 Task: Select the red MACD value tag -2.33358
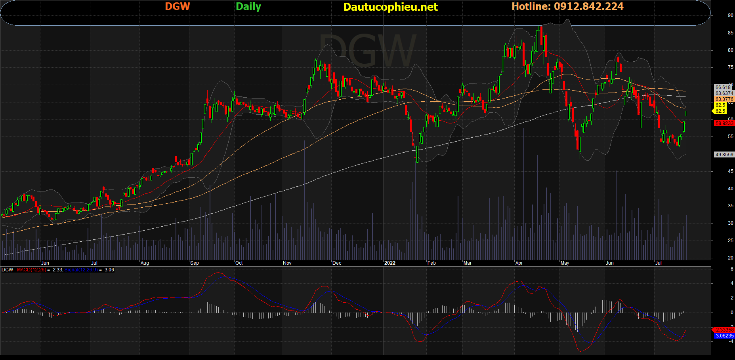coord(724,330)
